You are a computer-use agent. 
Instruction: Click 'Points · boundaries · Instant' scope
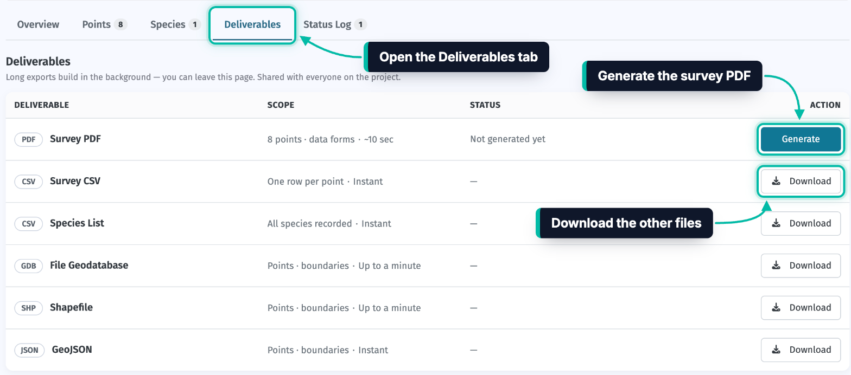pyautogui.click(x=328, y=350)
